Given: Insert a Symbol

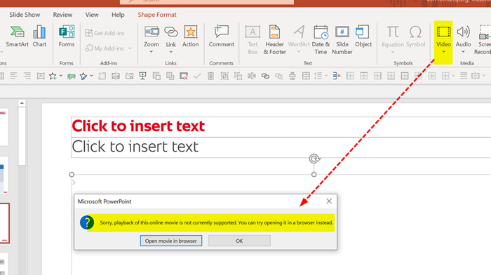Looking at the screenshot, I should [415, 36].
